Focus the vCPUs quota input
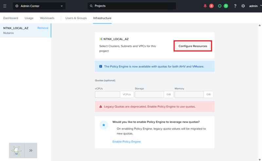Image resolution: width=262 pixels, height=161 pixels. [107, 94]
